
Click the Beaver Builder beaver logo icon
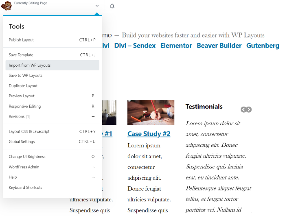coord(7,6)
